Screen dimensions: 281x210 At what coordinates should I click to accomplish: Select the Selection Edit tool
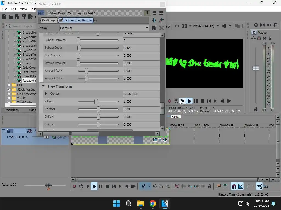[161, 186]
